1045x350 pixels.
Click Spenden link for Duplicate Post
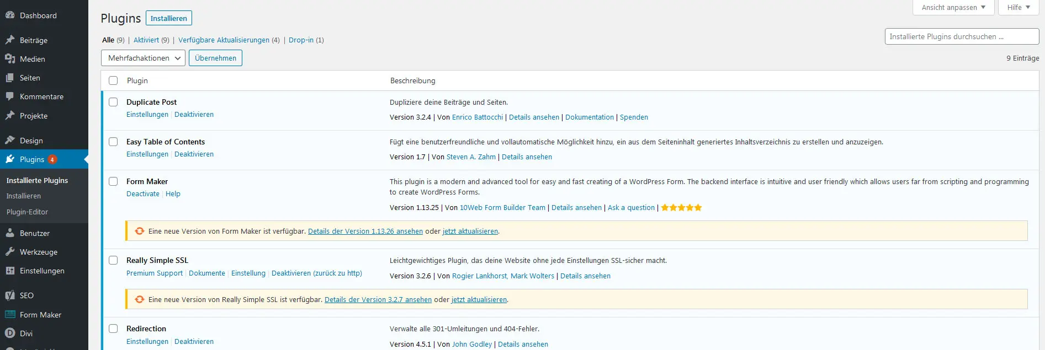(x=634, y=117)
